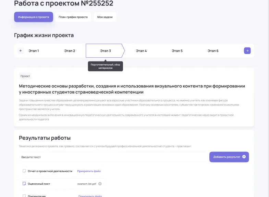Jump to Этап 4 in the timeline
Viewport: 269px width, 197px height.
[x=141, y=51]
